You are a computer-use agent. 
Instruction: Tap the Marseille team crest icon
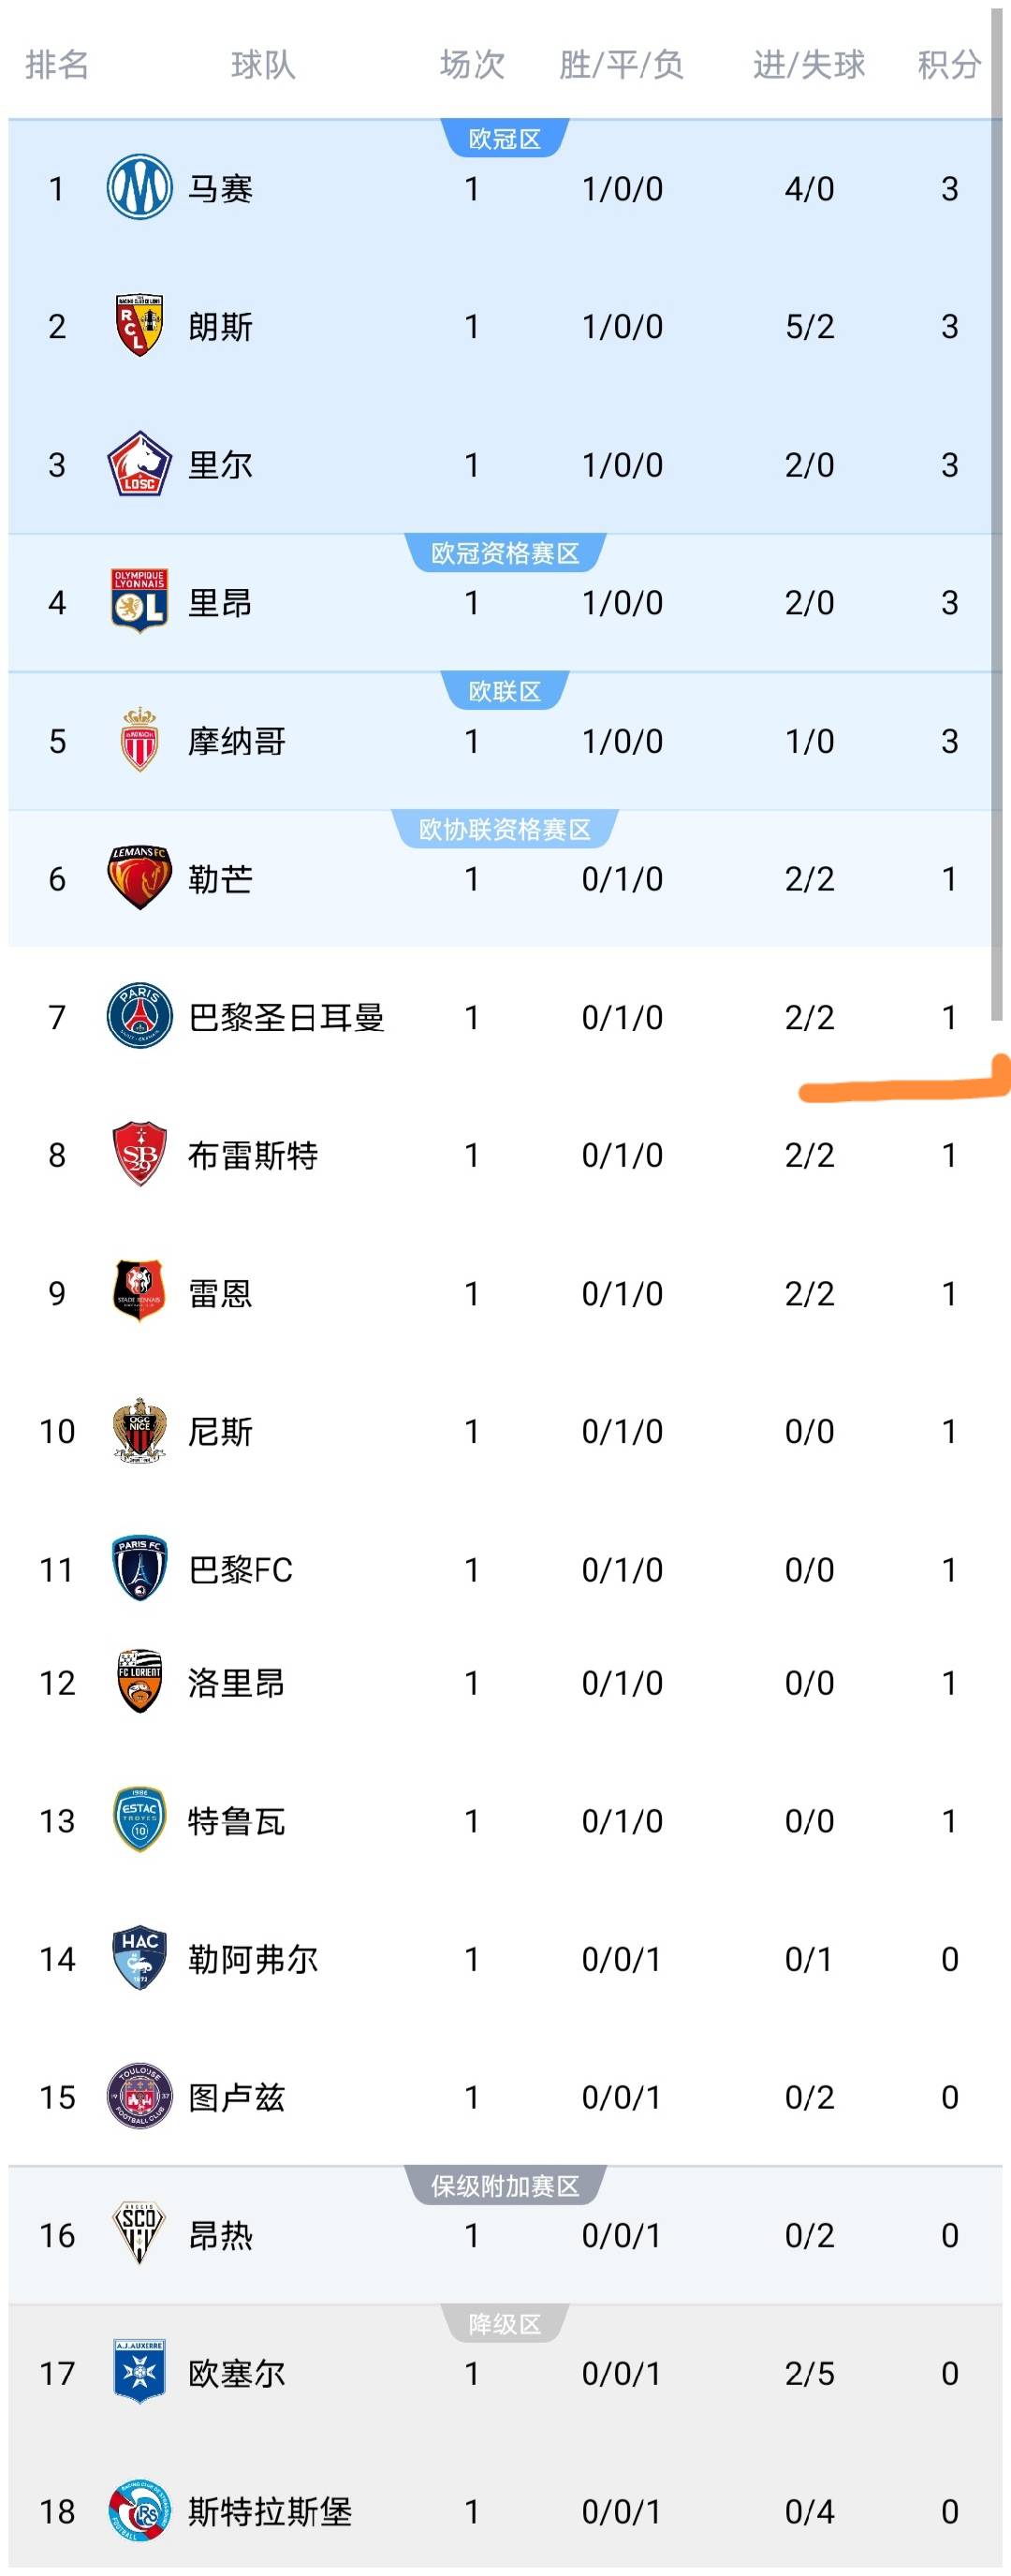tap(139, 187)
